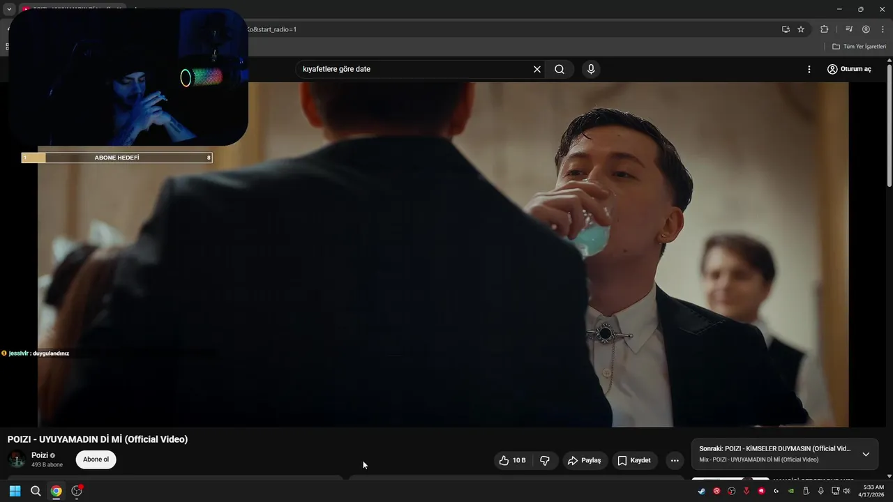
Task: Share the video via Paylaş
Action: tap(585, 460)
